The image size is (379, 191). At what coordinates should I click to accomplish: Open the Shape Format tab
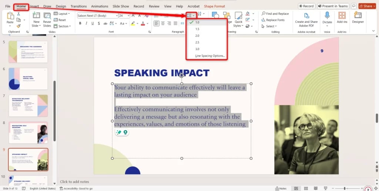pos(214,6)
